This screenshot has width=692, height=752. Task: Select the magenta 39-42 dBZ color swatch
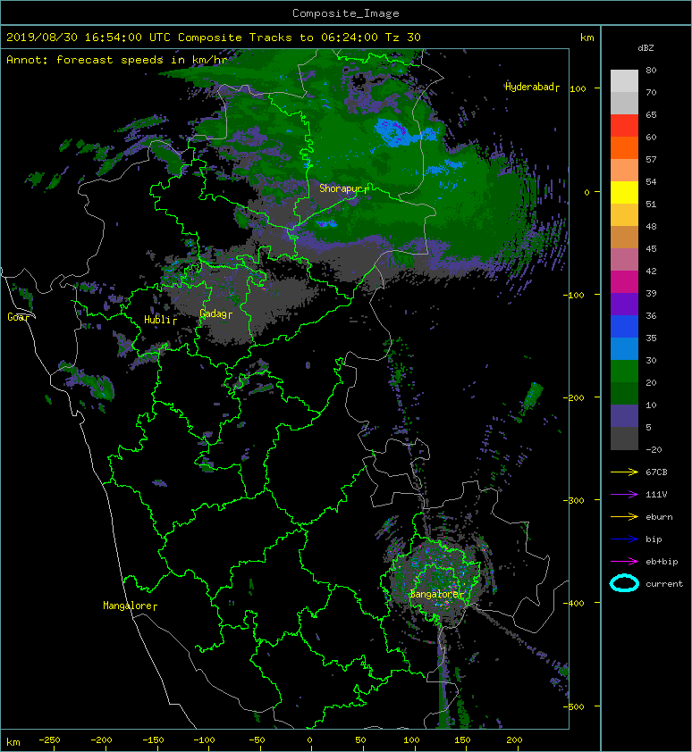coord(624,282)
